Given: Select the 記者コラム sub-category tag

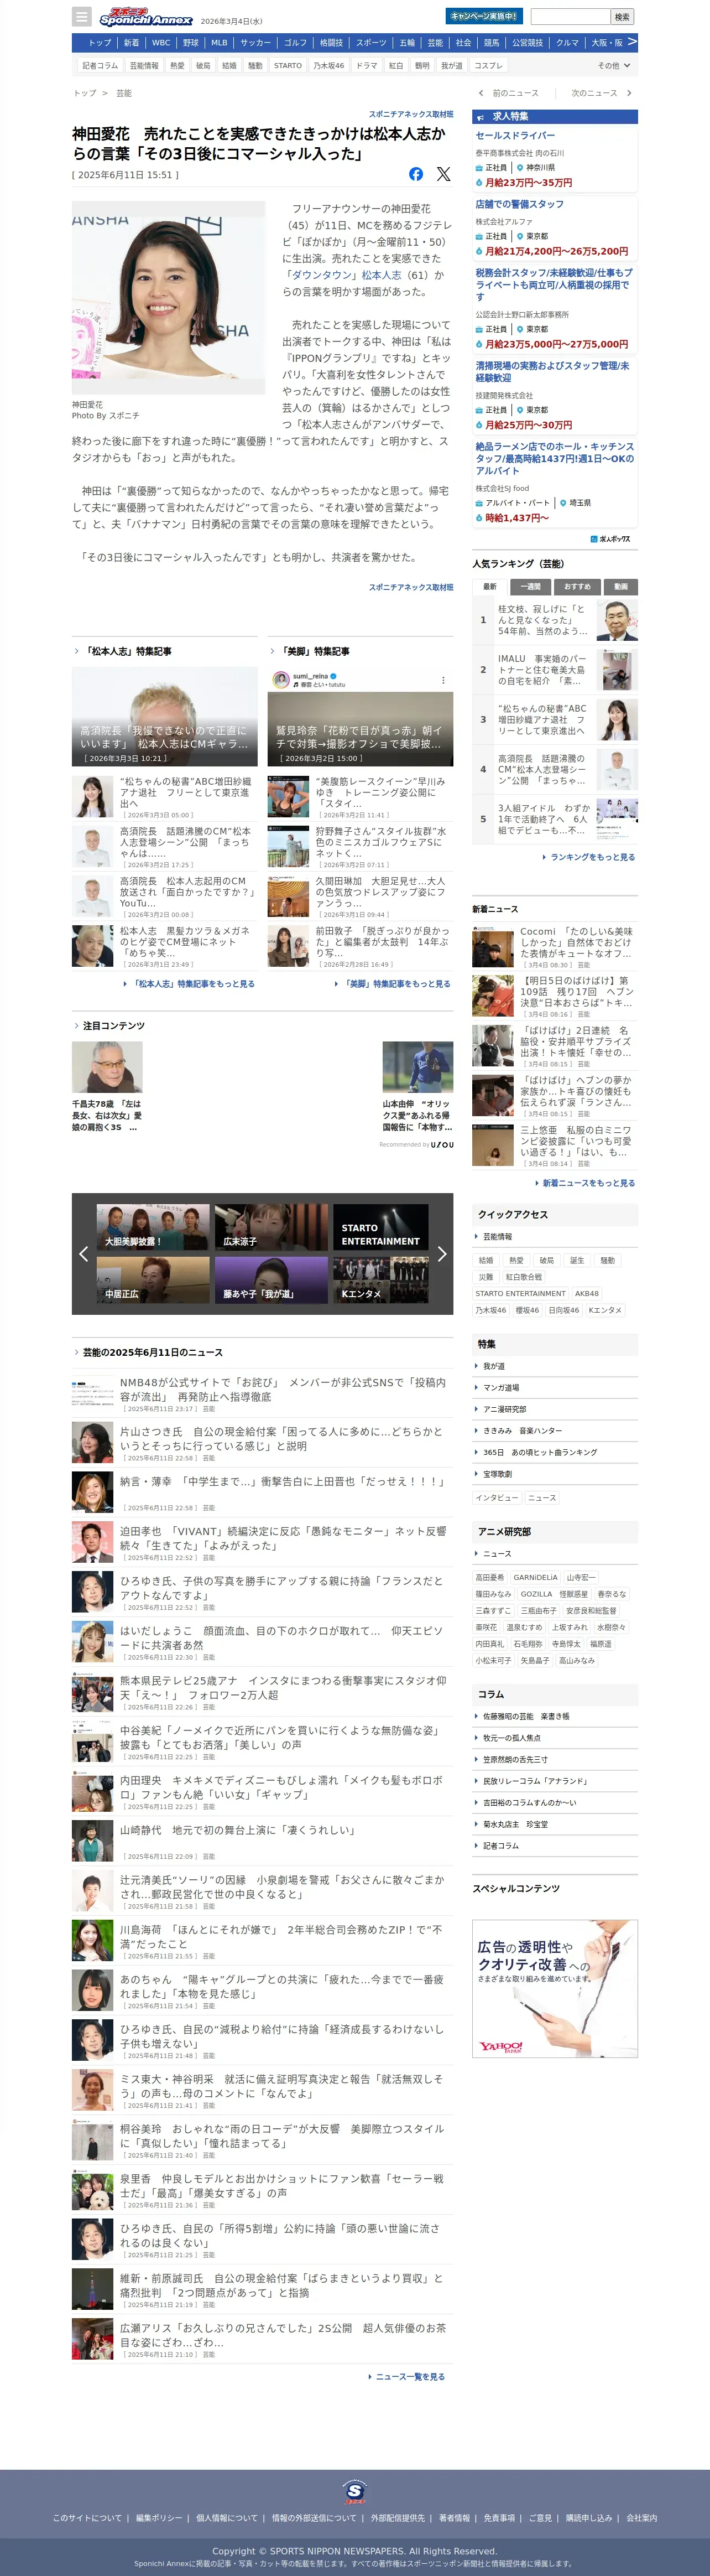Looking at the screenshot, I should tap(100, 65).
